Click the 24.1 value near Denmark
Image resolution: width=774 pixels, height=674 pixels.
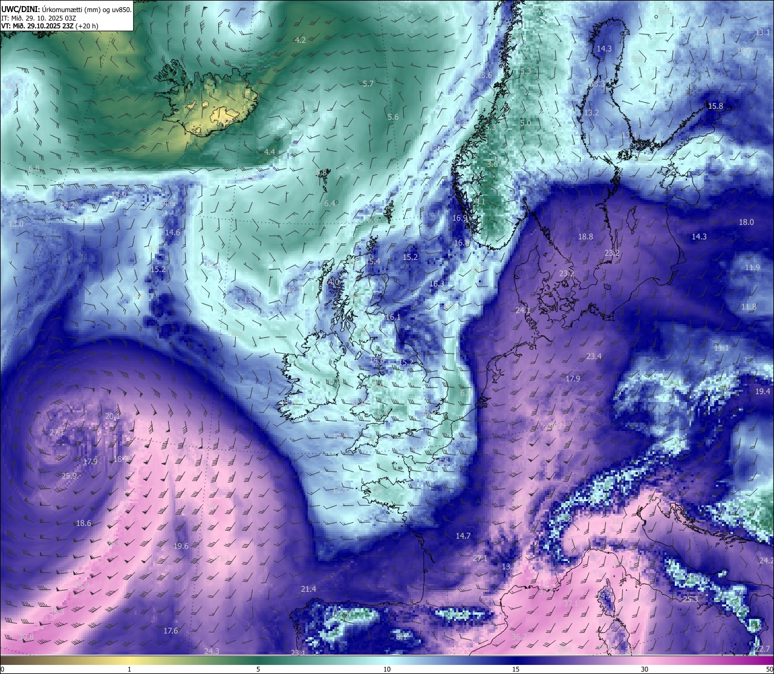tap(523, 311)
